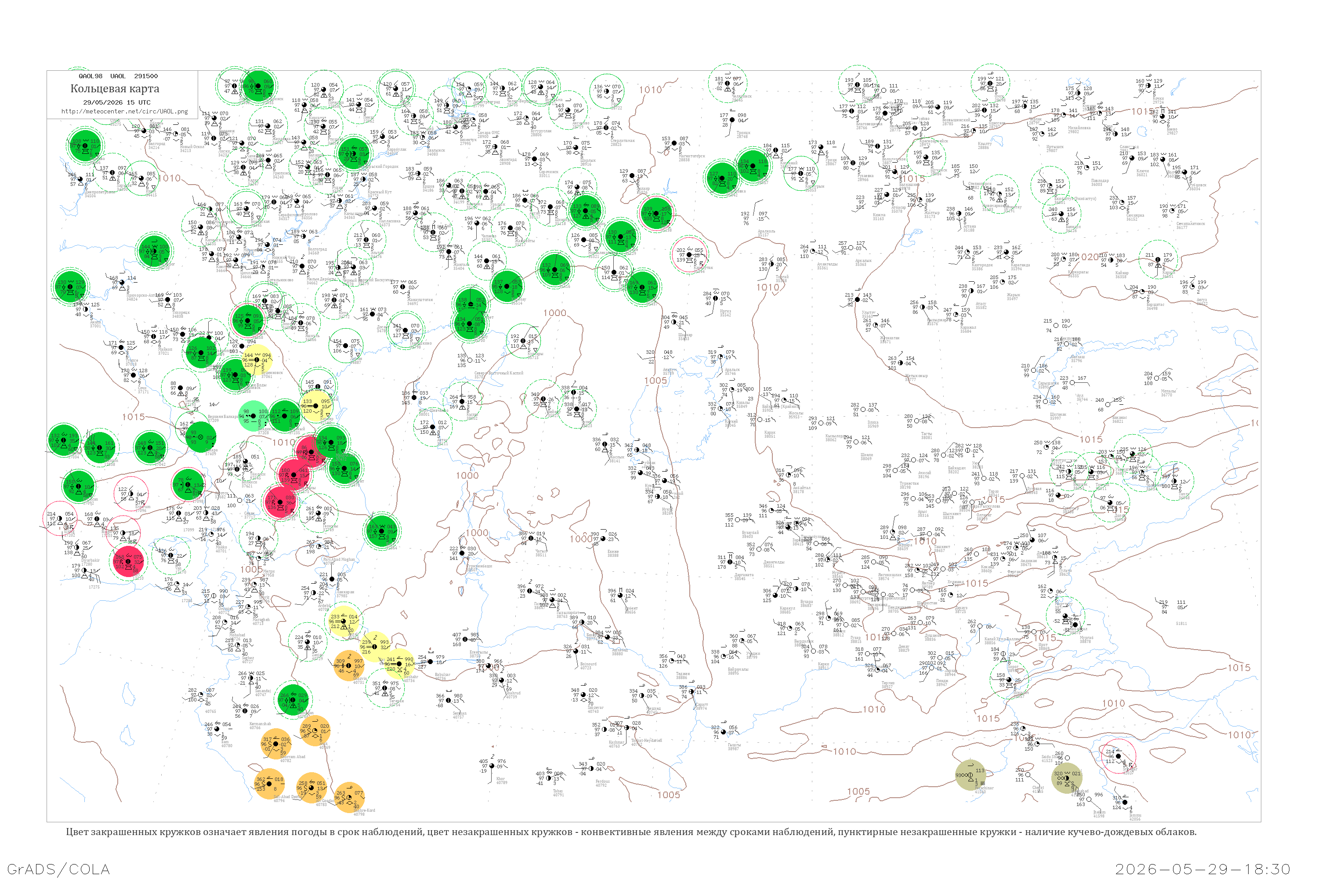The height and width of the screenshot is (879, 1318).
Task: Click the "Мургаб 38878" station label
Action: 1086,639
